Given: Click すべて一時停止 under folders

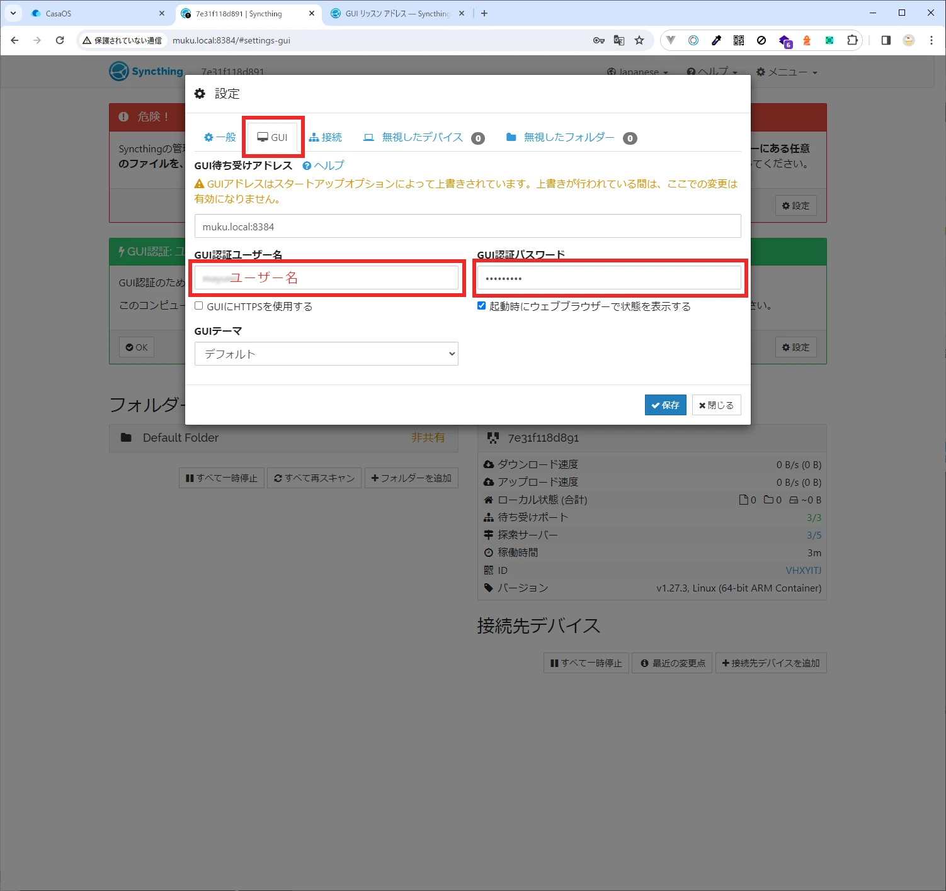Looking at the screenshot, I should [x=221, y=478].
